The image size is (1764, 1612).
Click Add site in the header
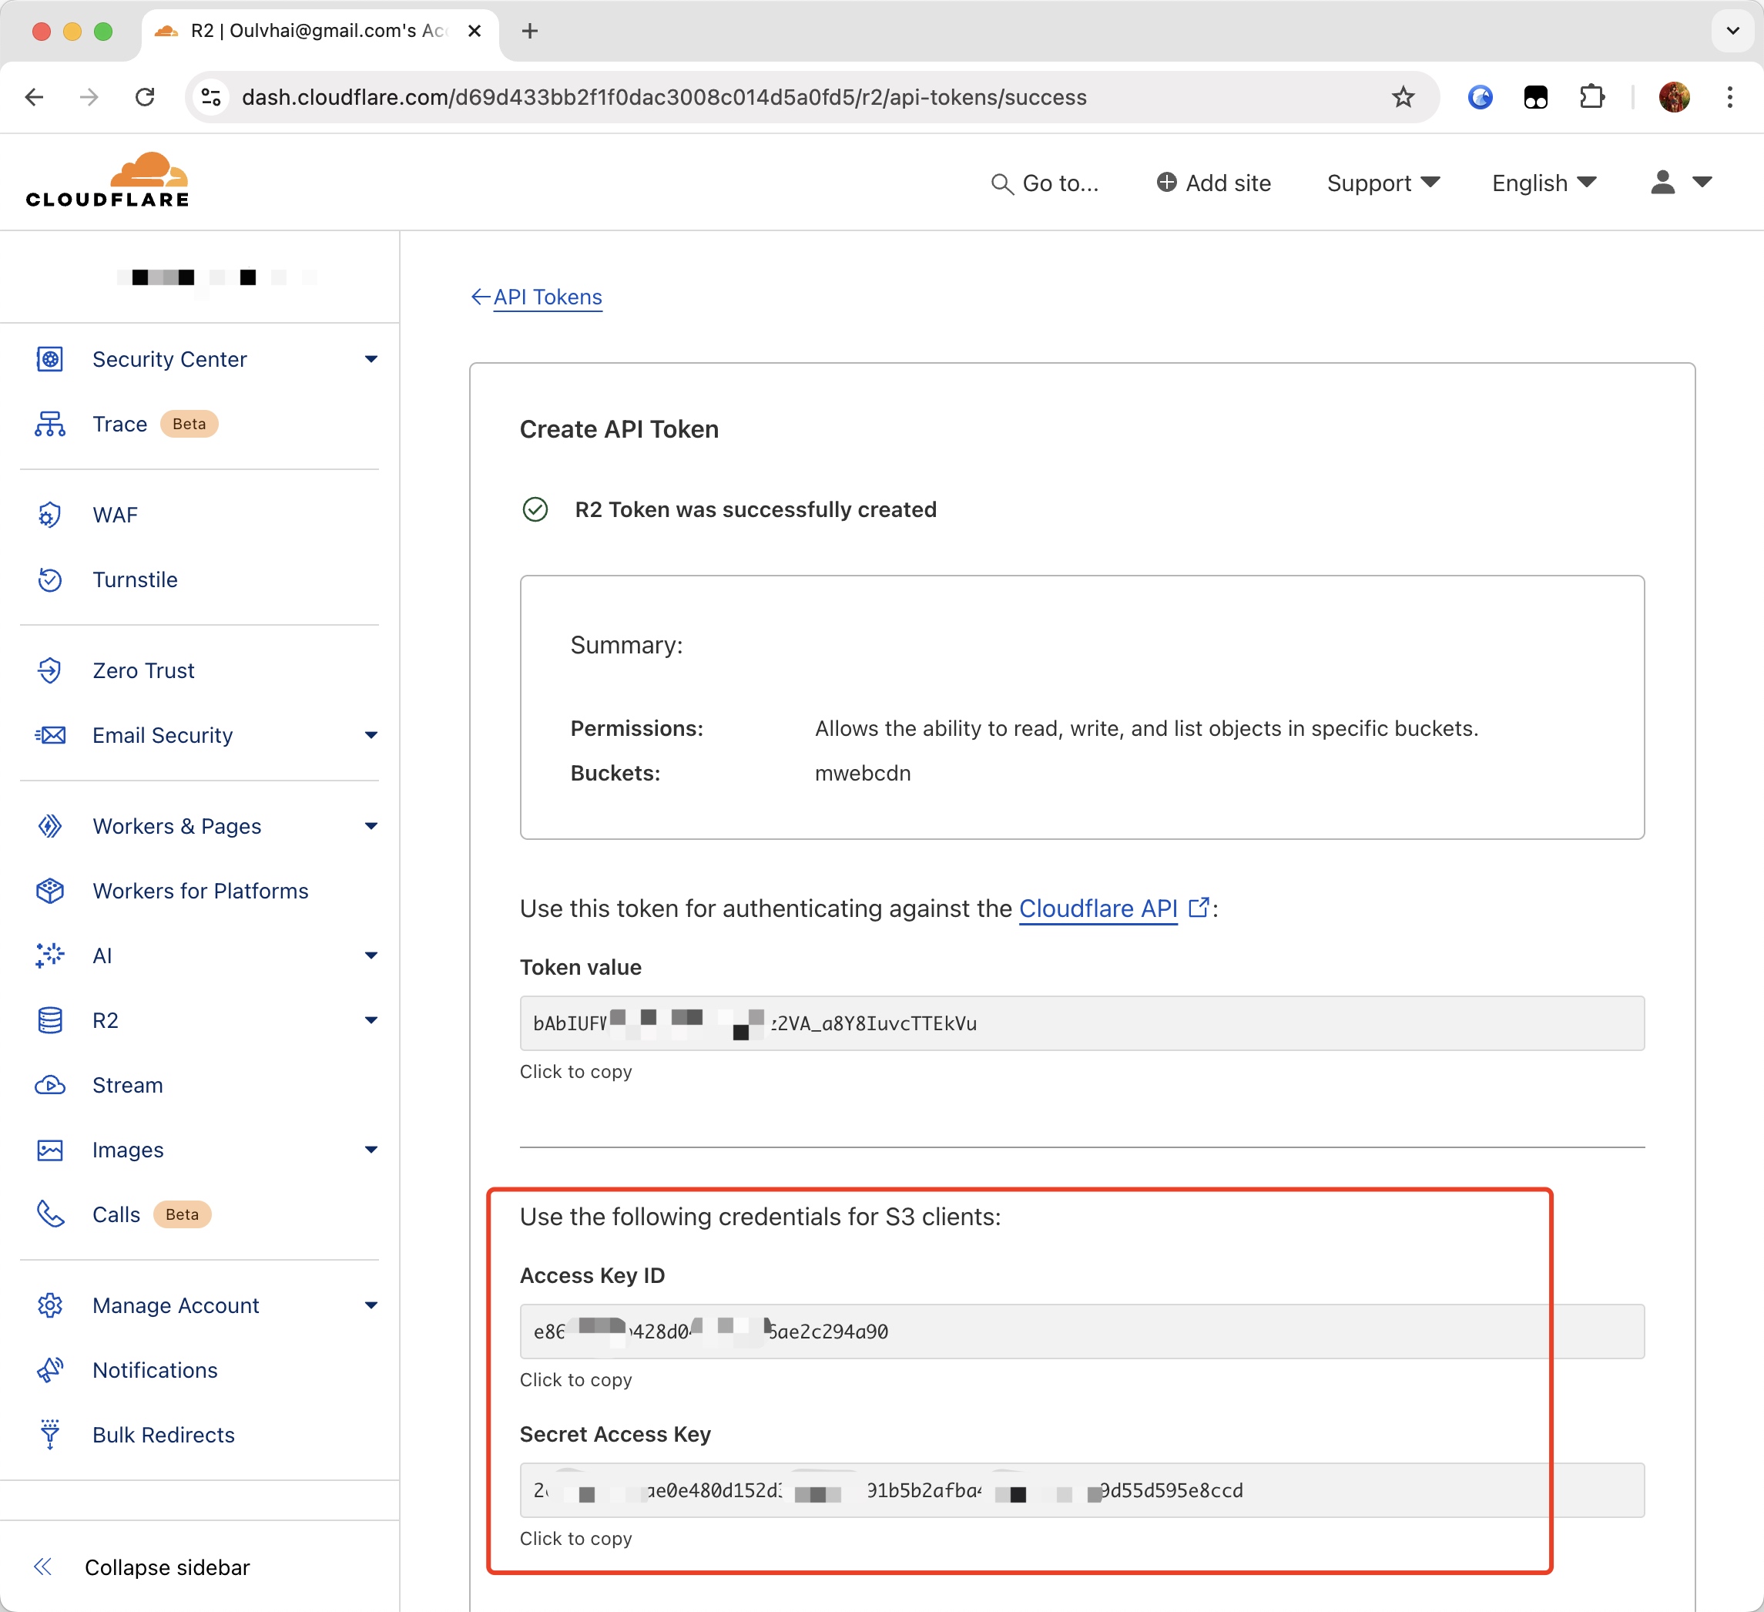[1214, 183]
